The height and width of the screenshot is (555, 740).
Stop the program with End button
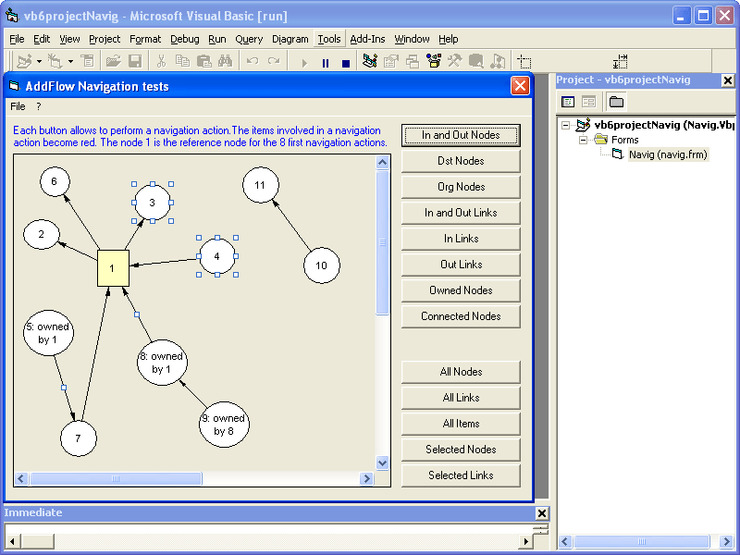click(346, 63)
